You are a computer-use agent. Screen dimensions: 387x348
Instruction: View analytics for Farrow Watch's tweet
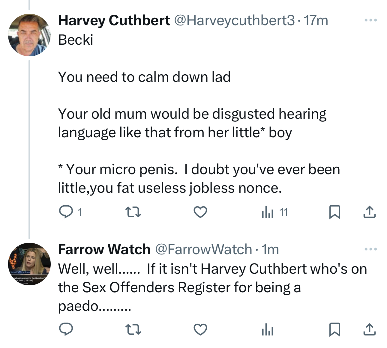(x=268, y=330)
